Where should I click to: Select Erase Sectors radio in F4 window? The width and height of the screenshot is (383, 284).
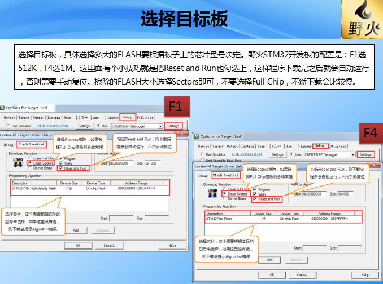pos(224,194)
